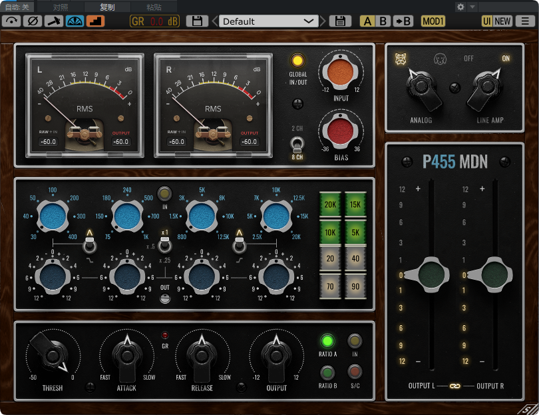Select the B comparison slot

pos(383,21)
